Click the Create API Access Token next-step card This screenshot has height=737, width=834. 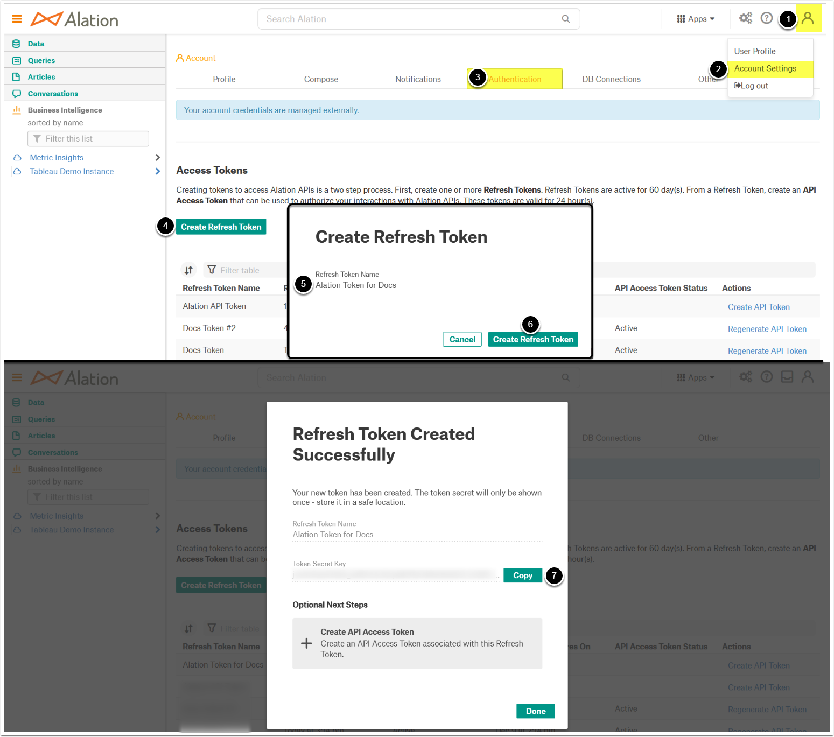(x=417, y=643)
